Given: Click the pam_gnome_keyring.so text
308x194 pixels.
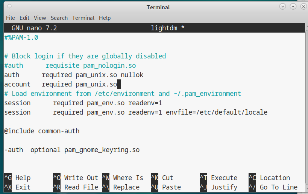Looking at the screenshot, I should tap(102, 150).
